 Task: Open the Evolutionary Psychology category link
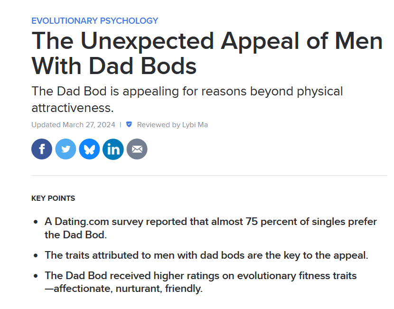[x=95, y=20]
